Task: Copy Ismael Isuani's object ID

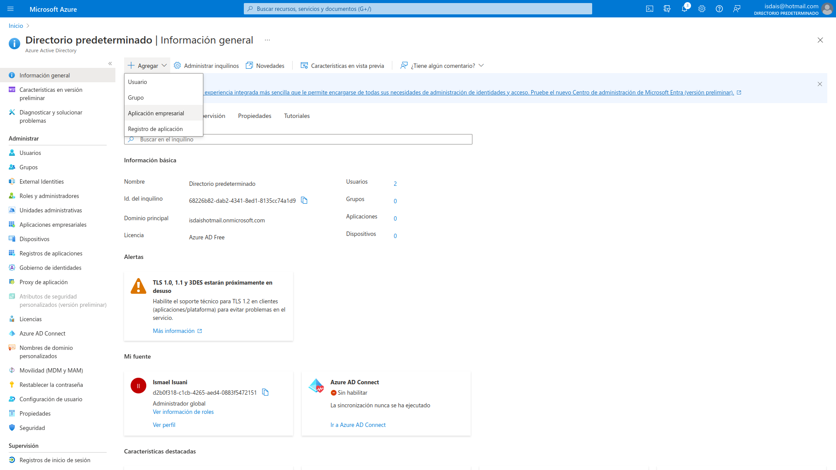Action: click(265, 393)
